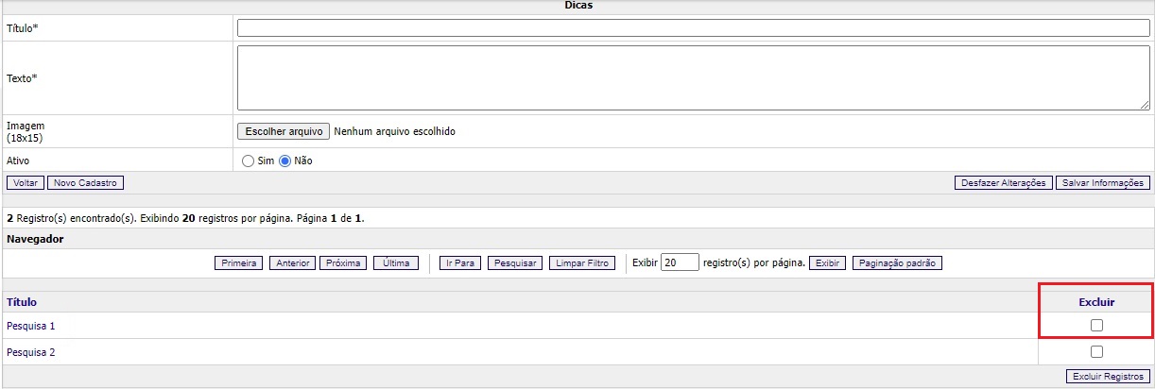Click the Pesquisar button
Screen dimensions: 1155x389
[515, 263]
